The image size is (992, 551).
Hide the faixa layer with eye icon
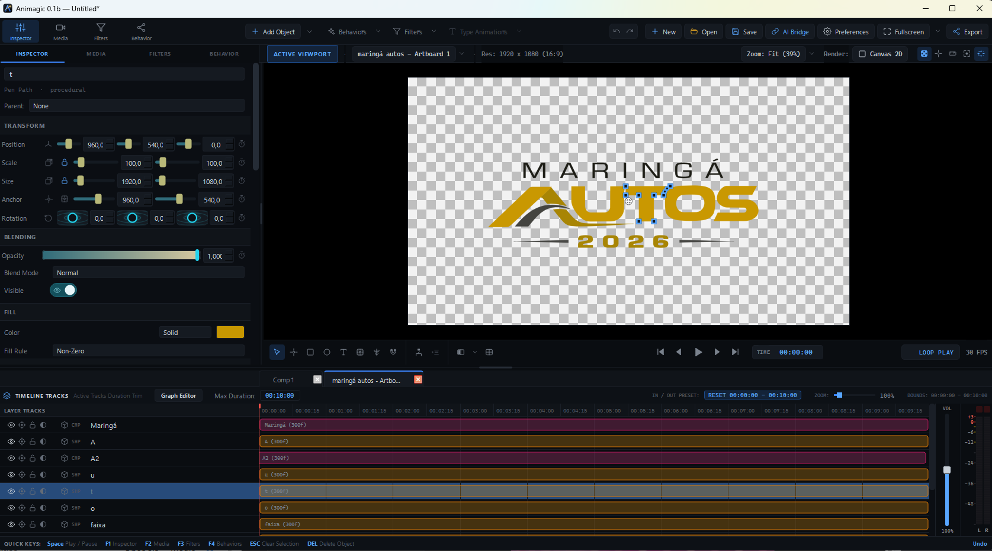11,524
